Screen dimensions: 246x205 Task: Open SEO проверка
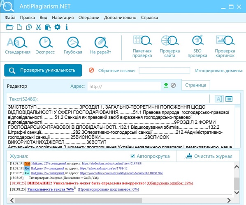197,47
